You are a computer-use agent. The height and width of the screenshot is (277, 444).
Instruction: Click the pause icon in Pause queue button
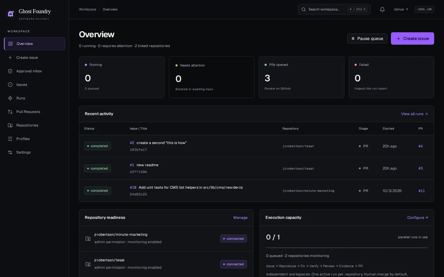353,38
